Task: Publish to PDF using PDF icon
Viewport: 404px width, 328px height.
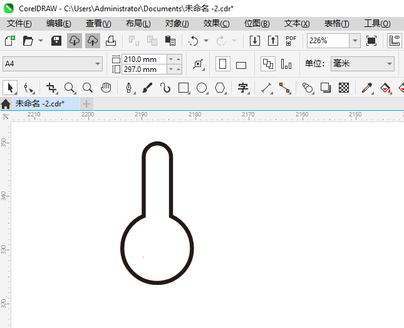Action: (291, 41)
